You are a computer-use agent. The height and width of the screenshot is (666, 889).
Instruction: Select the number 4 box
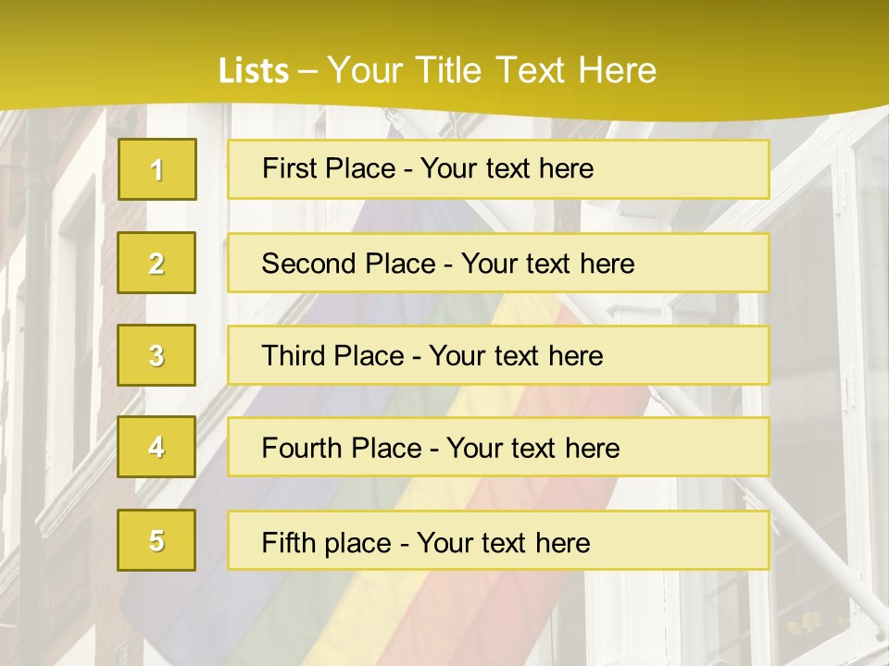click(157, 447)
